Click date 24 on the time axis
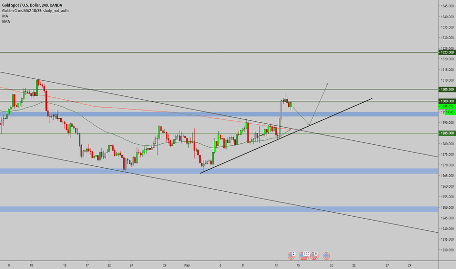The width and height of the screenshot is (456, 269). click(x=132, y=265)
